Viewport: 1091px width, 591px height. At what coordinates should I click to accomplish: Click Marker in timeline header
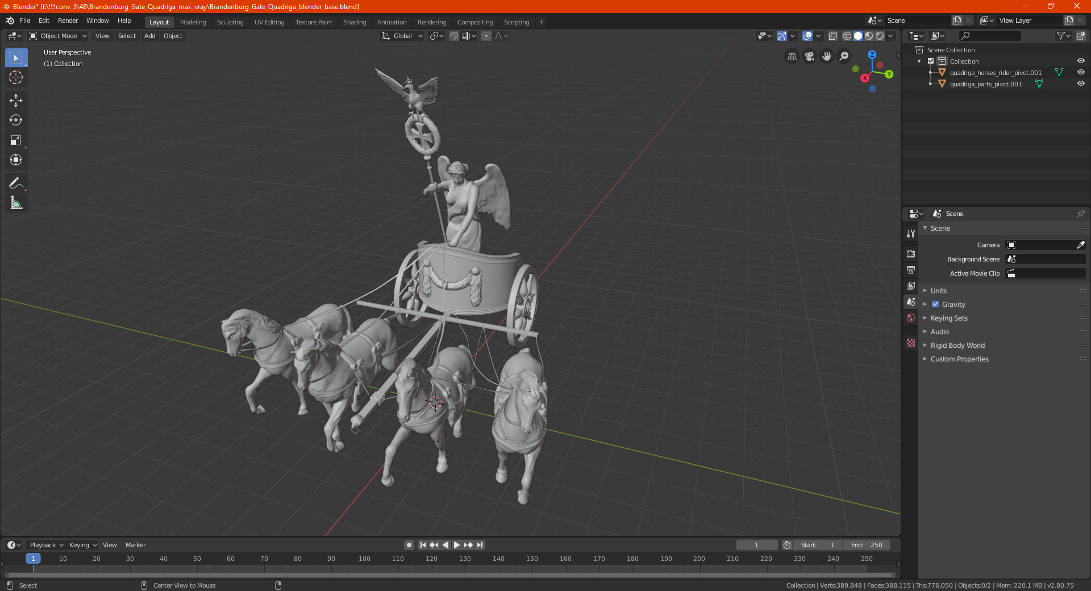click(135, 545)
